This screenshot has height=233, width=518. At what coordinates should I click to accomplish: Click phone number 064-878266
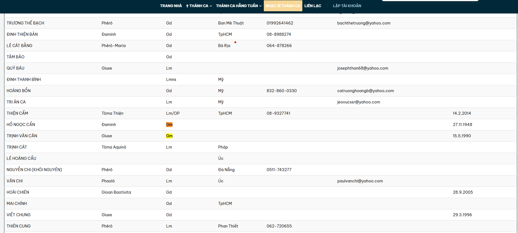pyautogui.click(x=279, y=46)
